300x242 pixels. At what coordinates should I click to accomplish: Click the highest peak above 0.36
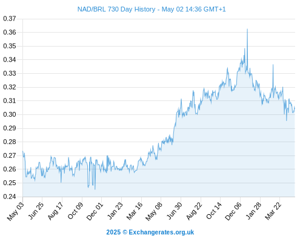(x=247, y=30)
